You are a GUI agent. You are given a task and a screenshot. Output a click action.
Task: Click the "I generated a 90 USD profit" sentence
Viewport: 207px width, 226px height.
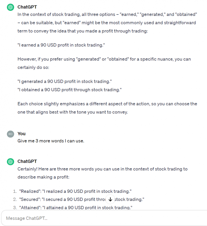tap(65, 81)
